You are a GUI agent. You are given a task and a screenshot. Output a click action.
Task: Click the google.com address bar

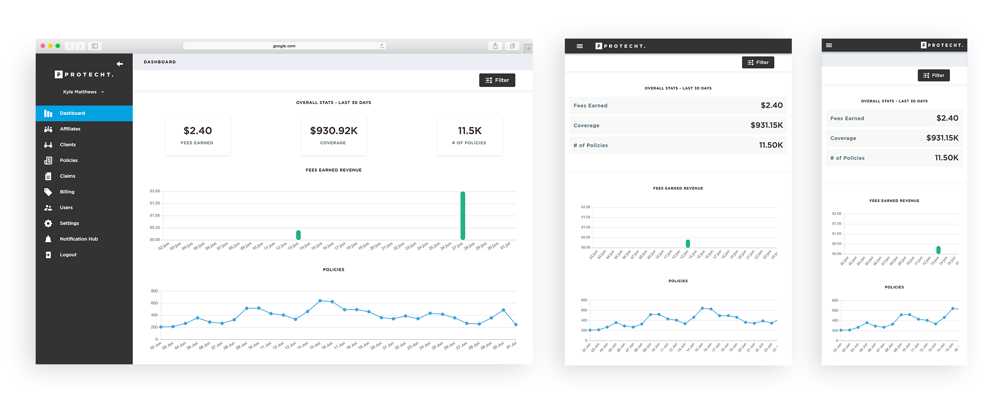[x=284, y=46]
